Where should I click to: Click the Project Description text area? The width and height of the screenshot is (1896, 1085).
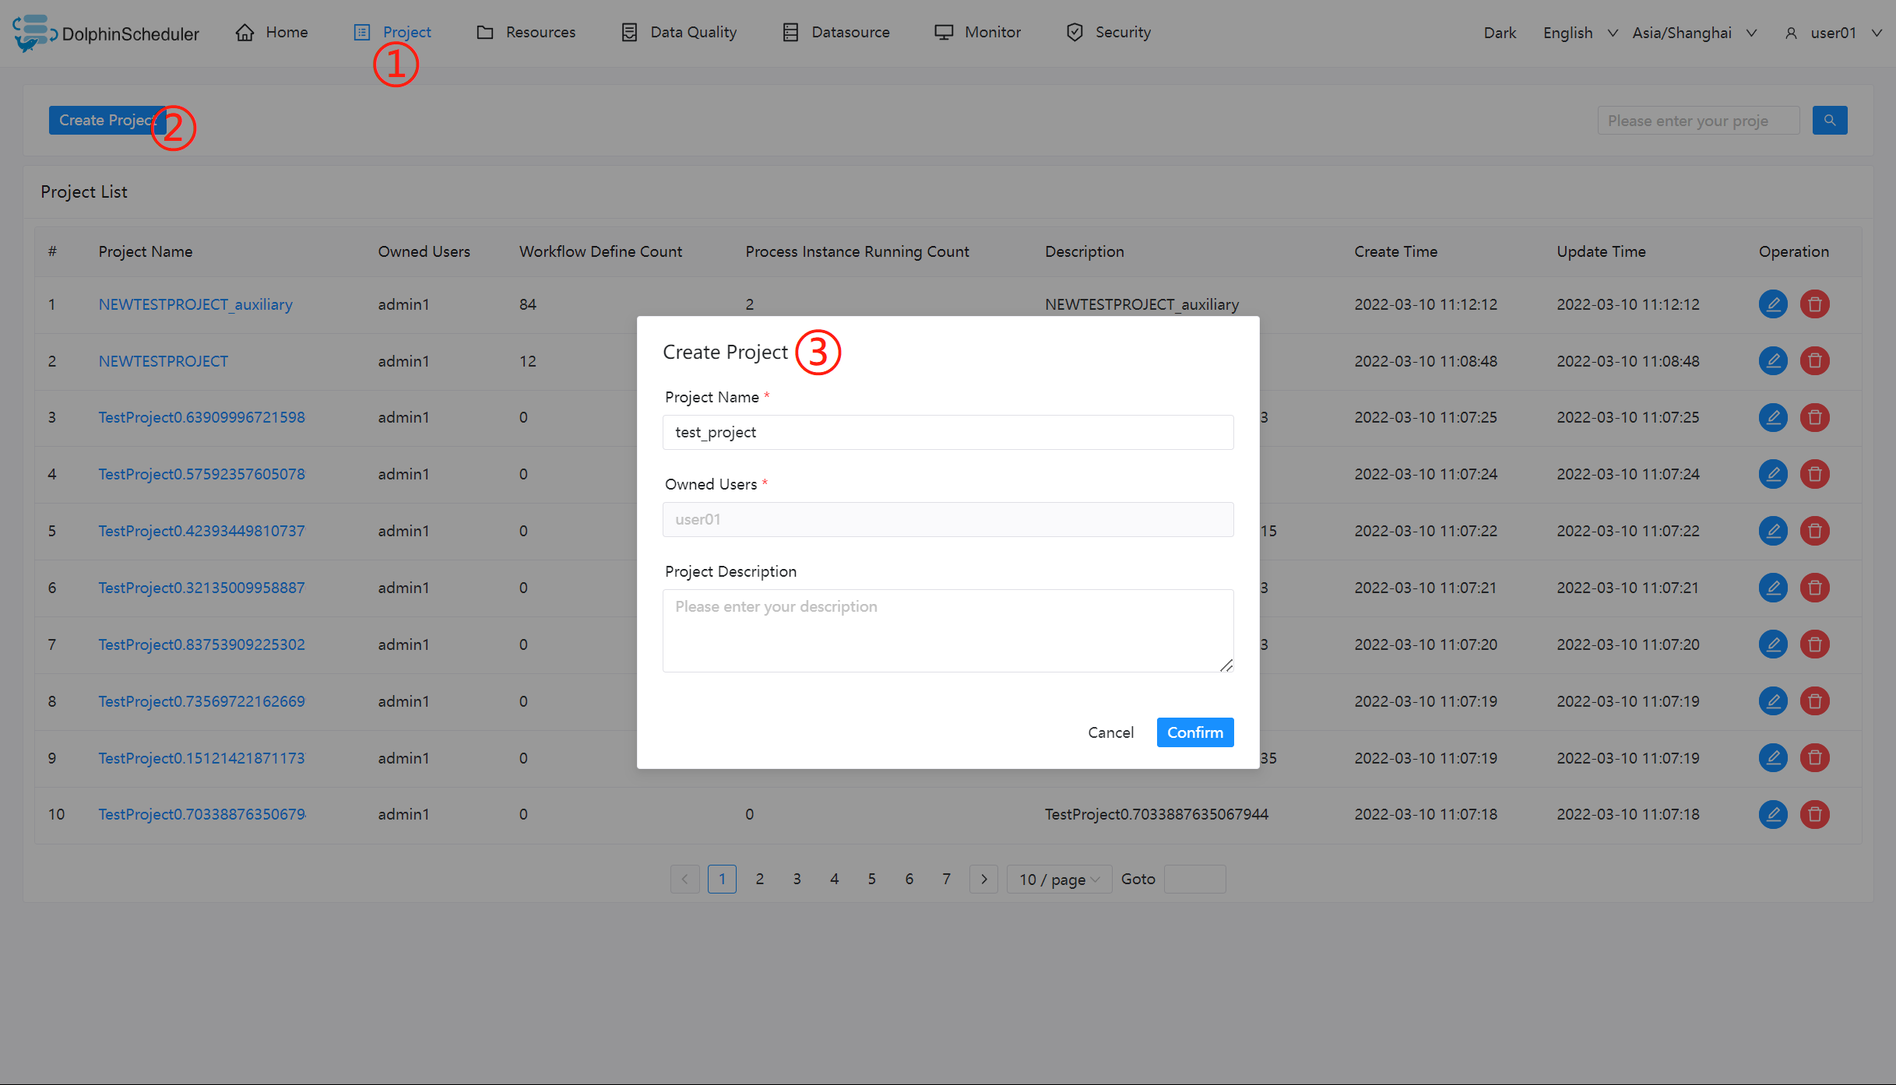pos(948,630)
